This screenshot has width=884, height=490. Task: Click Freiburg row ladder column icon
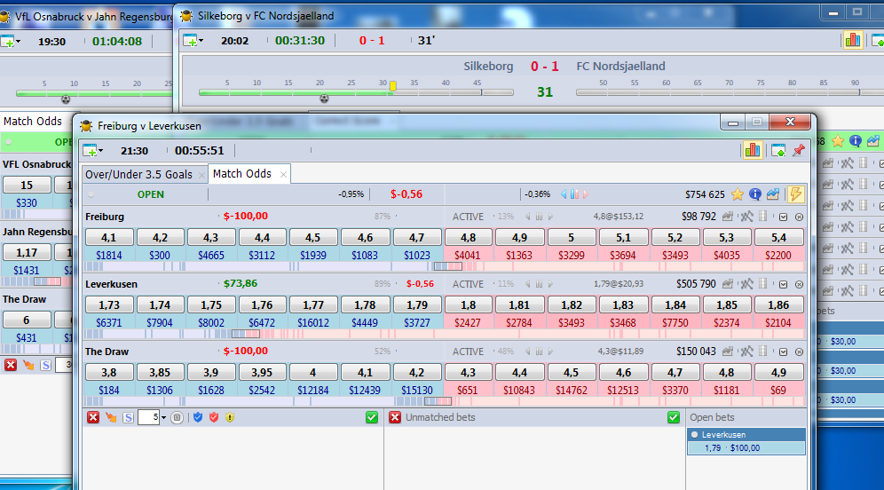pyautogui.click(x=762, y=216)
